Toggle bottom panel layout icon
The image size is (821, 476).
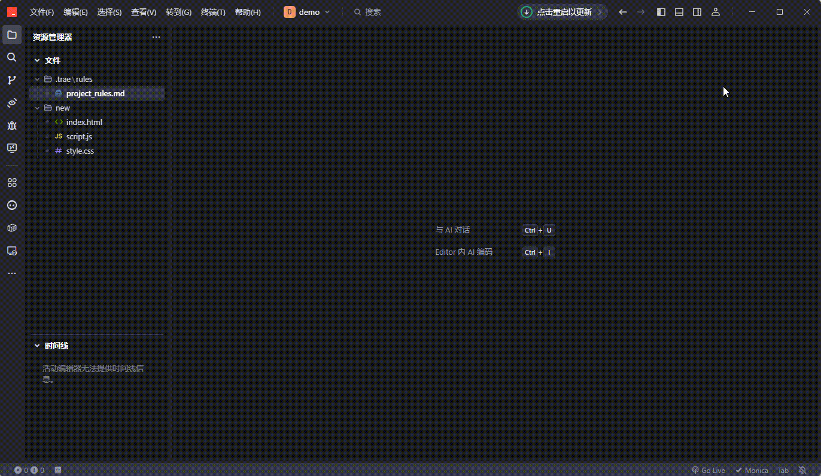point(679,12)
